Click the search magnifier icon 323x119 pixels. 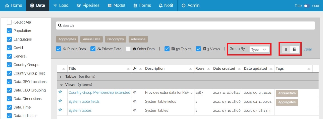point(60,25)
